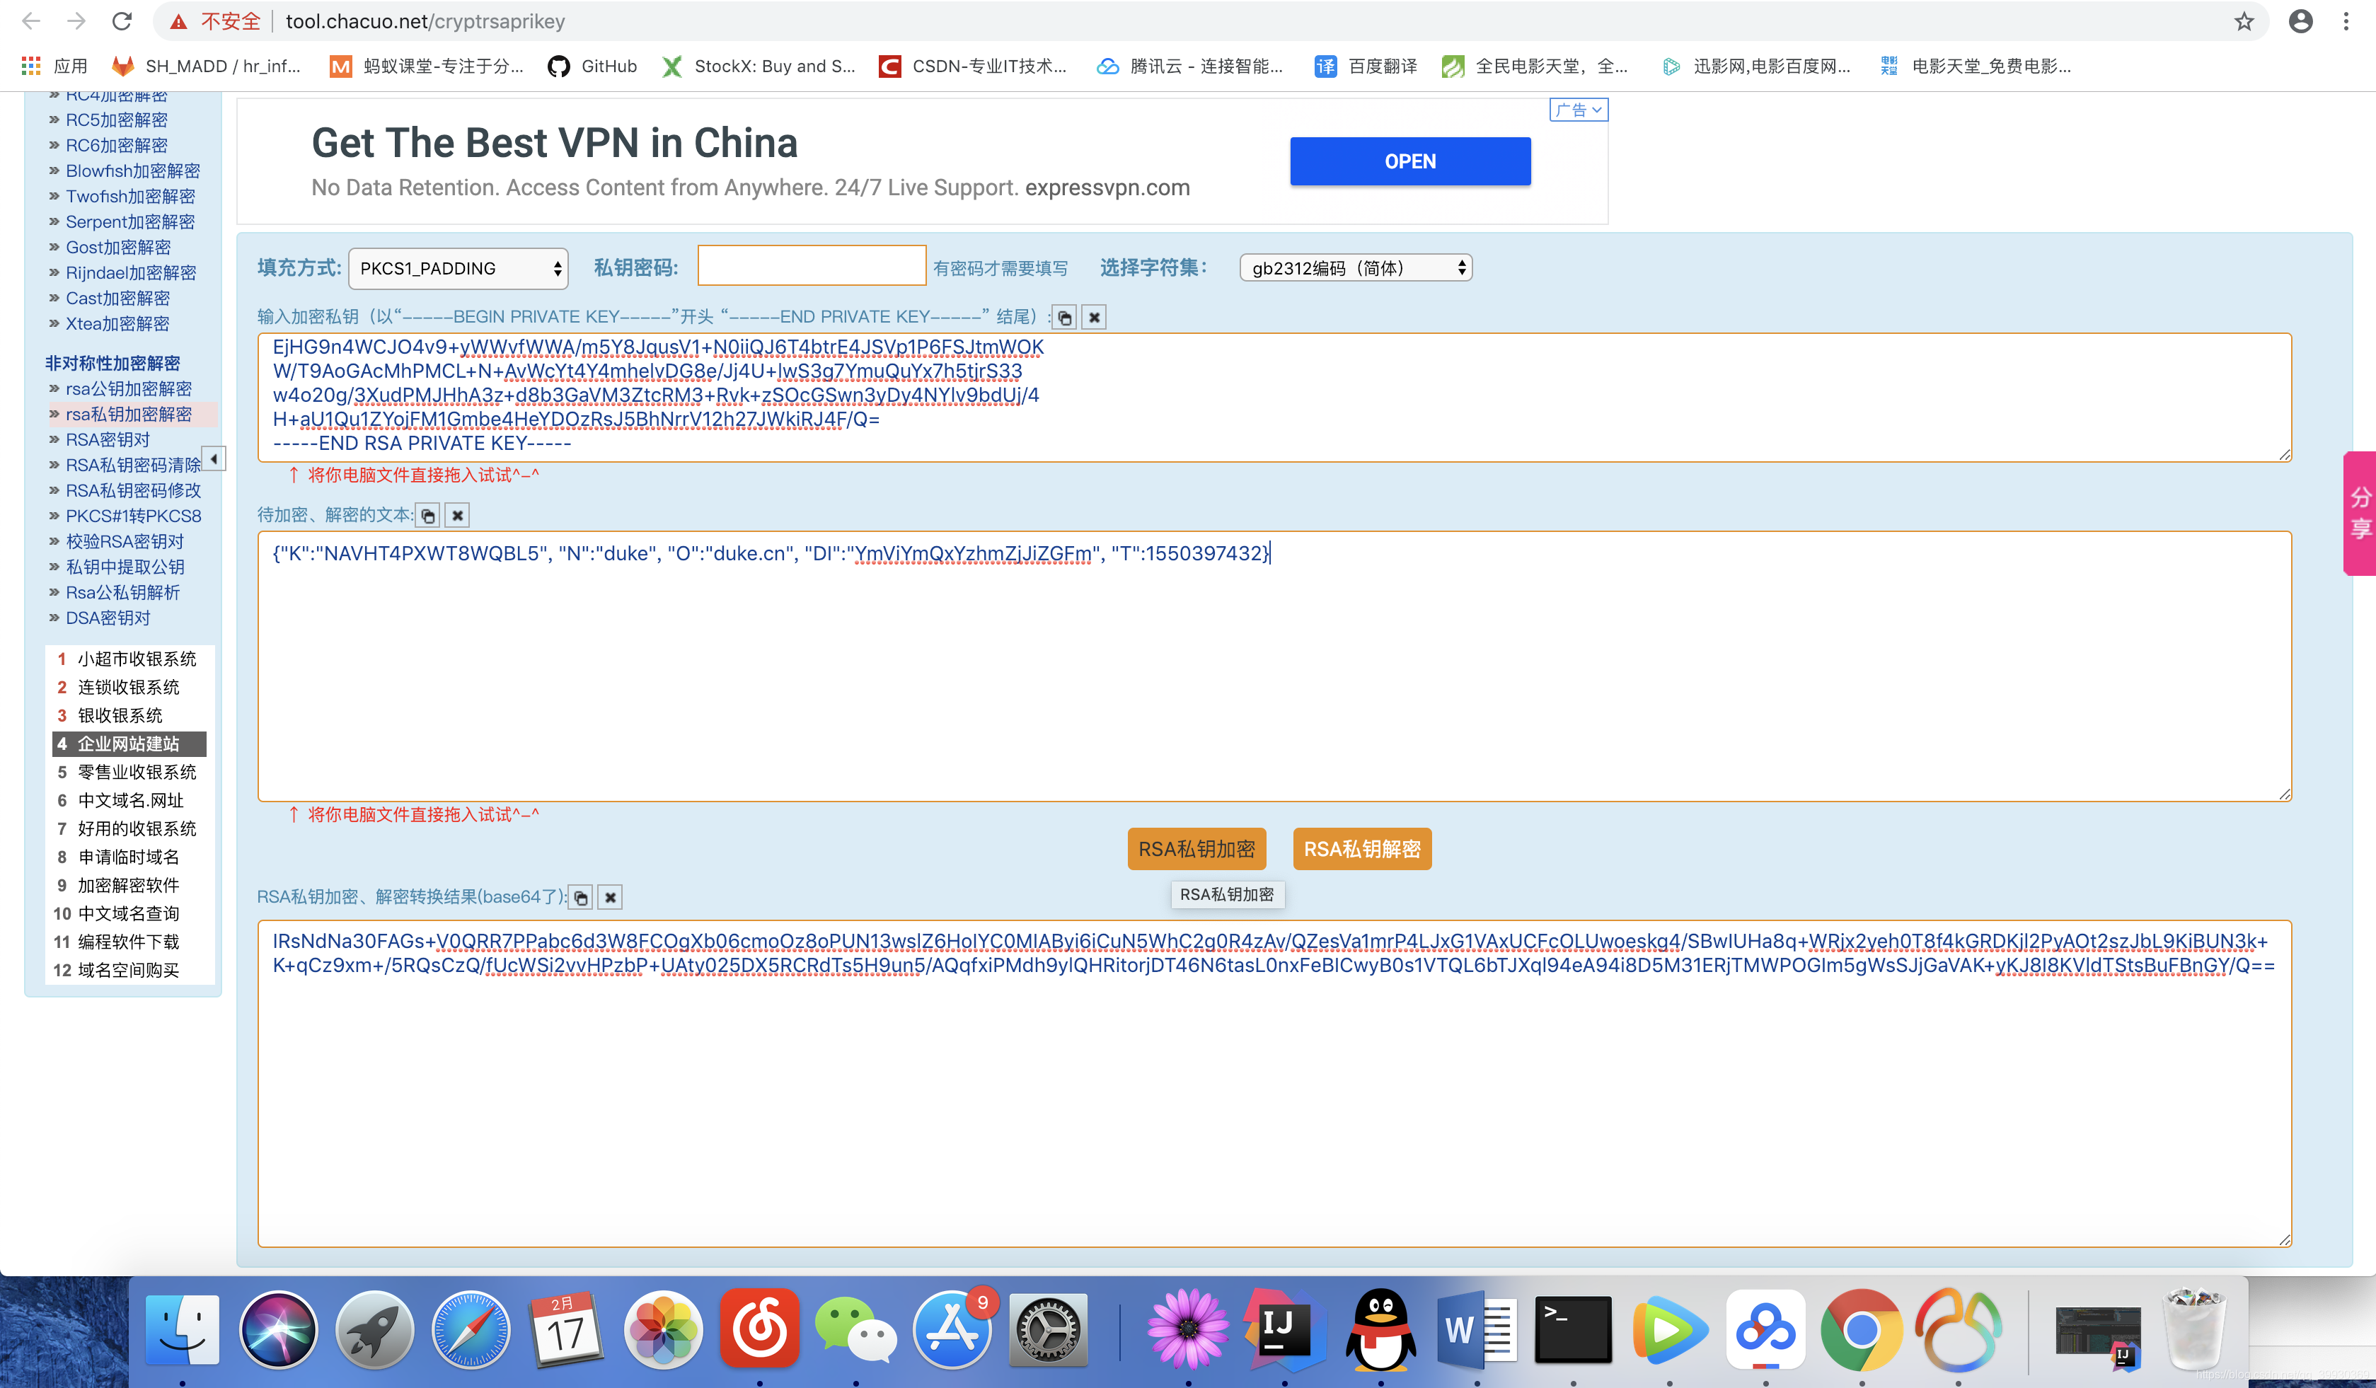Open 加密解密软件 ad list entry

click(129, 886)
